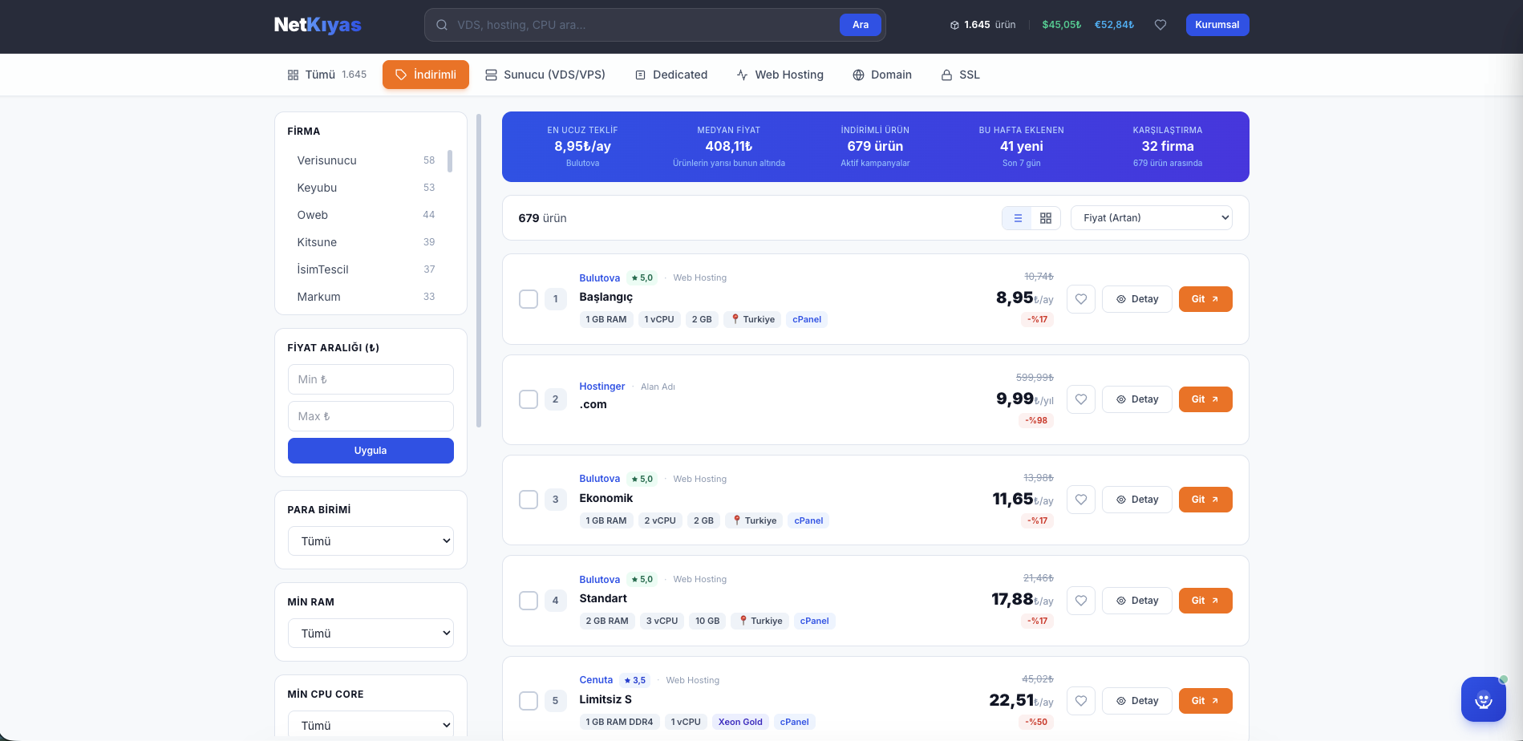Image resolution: width=1523 pixels, height=741 pixels.
Task: Open the Min CPU Core dropdown
Action: [x=371, y=725]
